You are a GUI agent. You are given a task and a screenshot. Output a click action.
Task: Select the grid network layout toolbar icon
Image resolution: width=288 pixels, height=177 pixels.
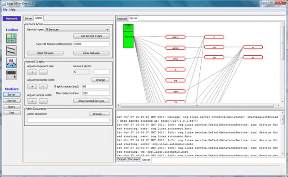11,38
